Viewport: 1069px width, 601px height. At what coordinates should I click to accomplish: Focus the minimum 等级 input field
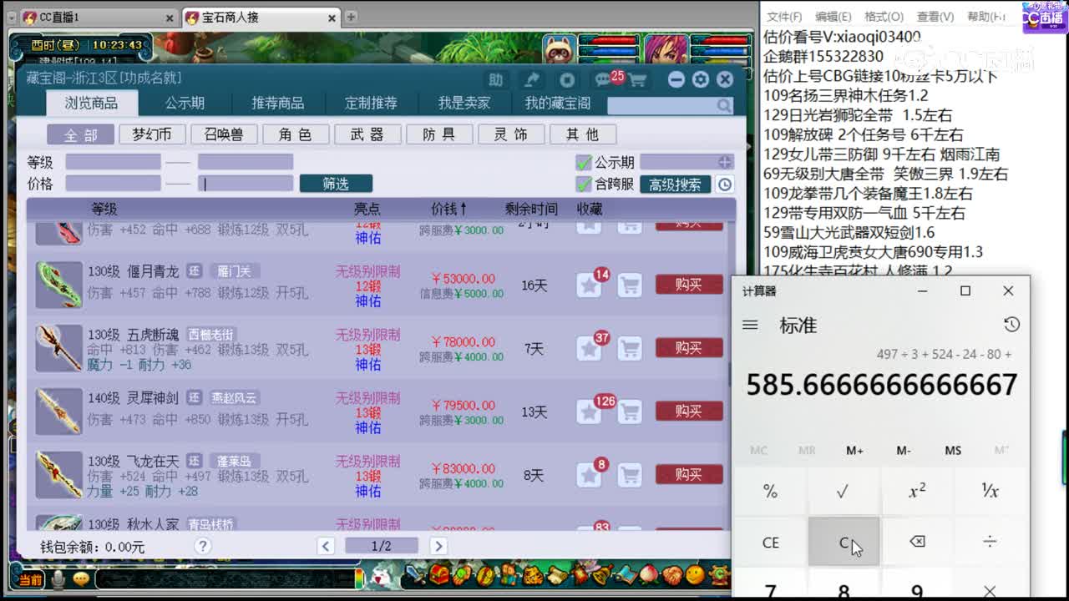pyautogui.click(x=113, y=162)
